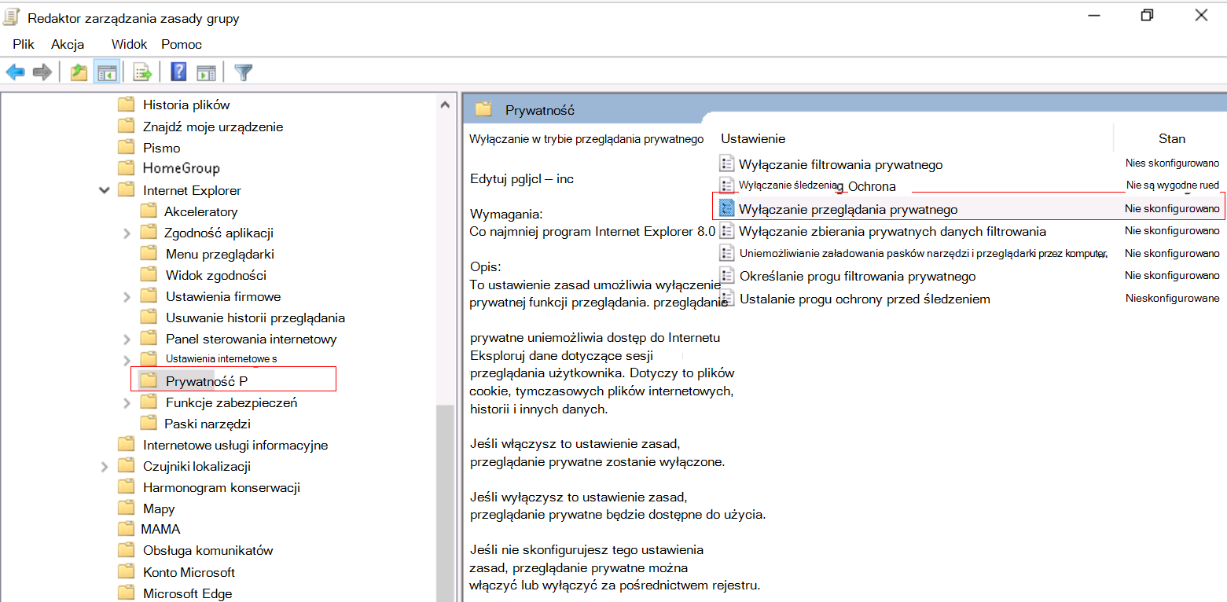
Task: Open the Pomoc menu
Action: 182,44
